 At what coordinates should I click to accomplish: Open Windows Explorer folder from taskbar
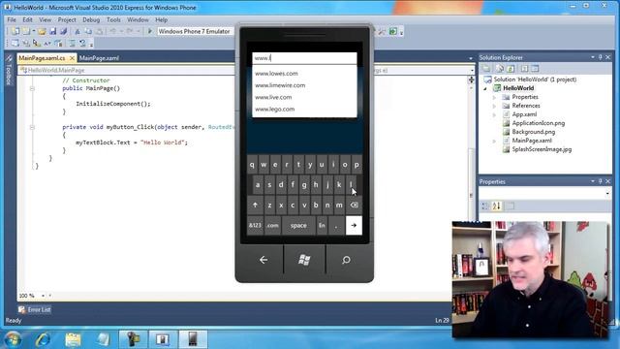coord(73,339)
